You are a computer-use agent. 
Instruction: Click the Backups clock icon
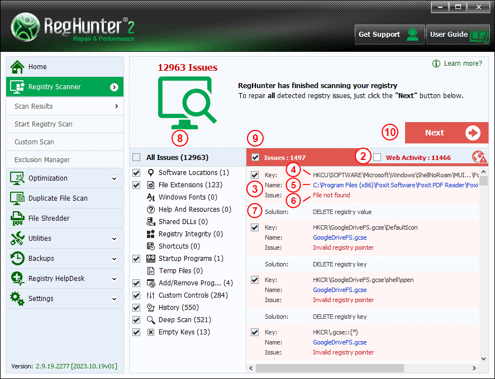18,259
